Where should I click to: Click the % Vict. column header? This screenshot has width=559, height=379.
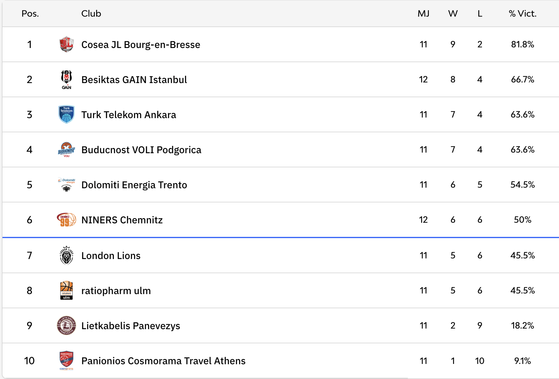click(x=522, y=14)
